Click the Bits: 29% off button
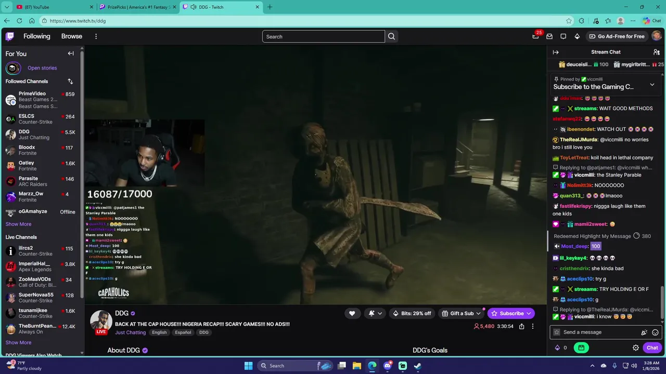 [x=412, y=313]
